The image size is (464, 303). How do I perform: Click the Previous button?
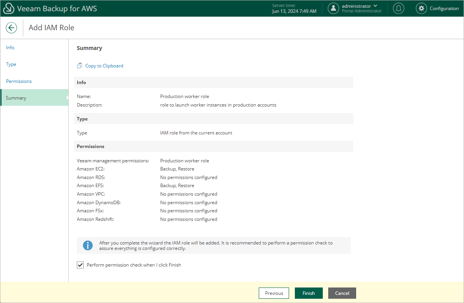click(x=274, y=293)
